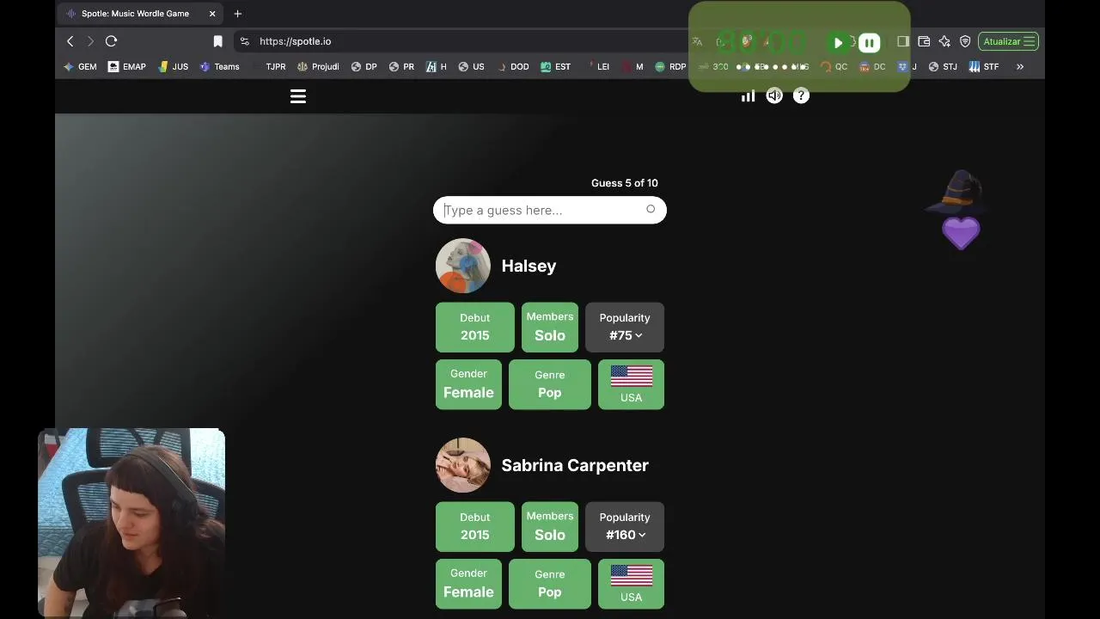
Task: Expand Halsey's Popularity #75 tile
Action: coord(625,327)
